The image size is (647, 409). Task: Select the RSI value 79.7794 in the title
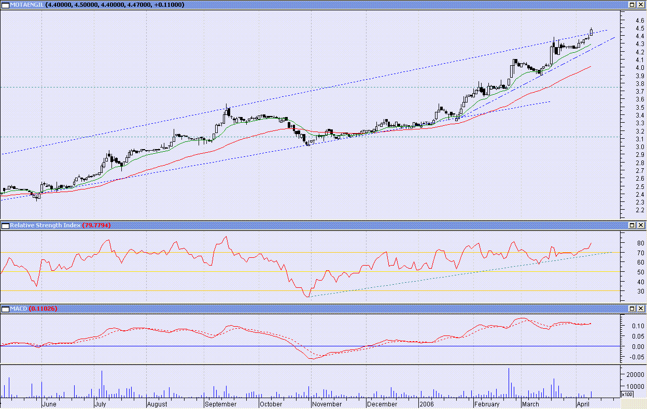click(x=96, y=225)
